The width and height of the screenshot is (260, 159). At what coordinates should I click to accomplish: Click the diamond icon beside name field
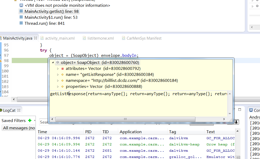(62, 75)
